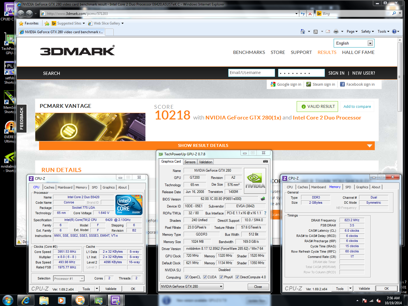This screenshot has width=408, height=306.
Task: Click the Read Mail icon
Action: click(328, 31)
